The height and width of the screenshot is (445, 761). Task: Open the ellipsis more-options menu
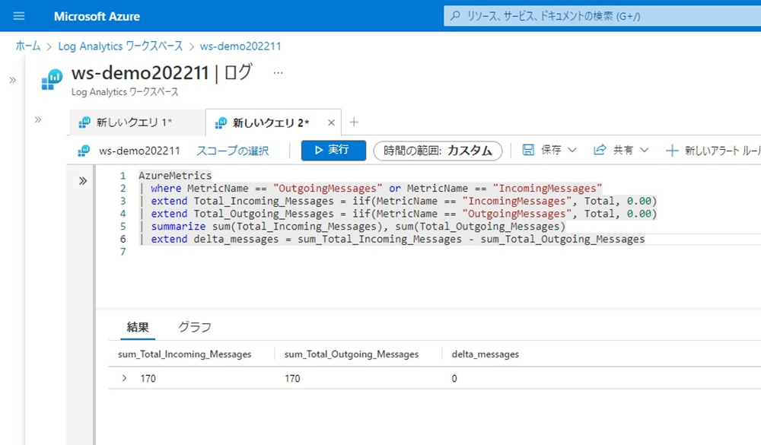click(x=278, y=73)
